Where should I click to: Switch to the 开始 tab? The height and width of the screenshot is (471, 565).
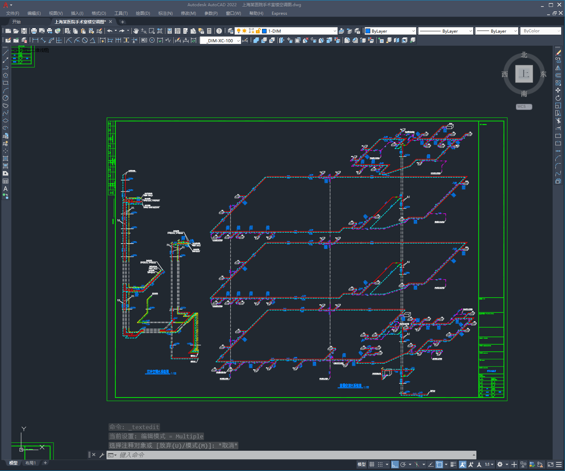[16, 22]
